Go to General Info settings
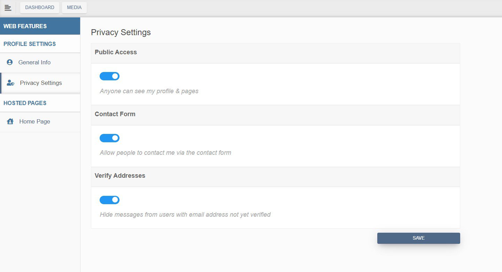This screenshot has height=272, width=502. pyautogui.click(x=40, y=63)
